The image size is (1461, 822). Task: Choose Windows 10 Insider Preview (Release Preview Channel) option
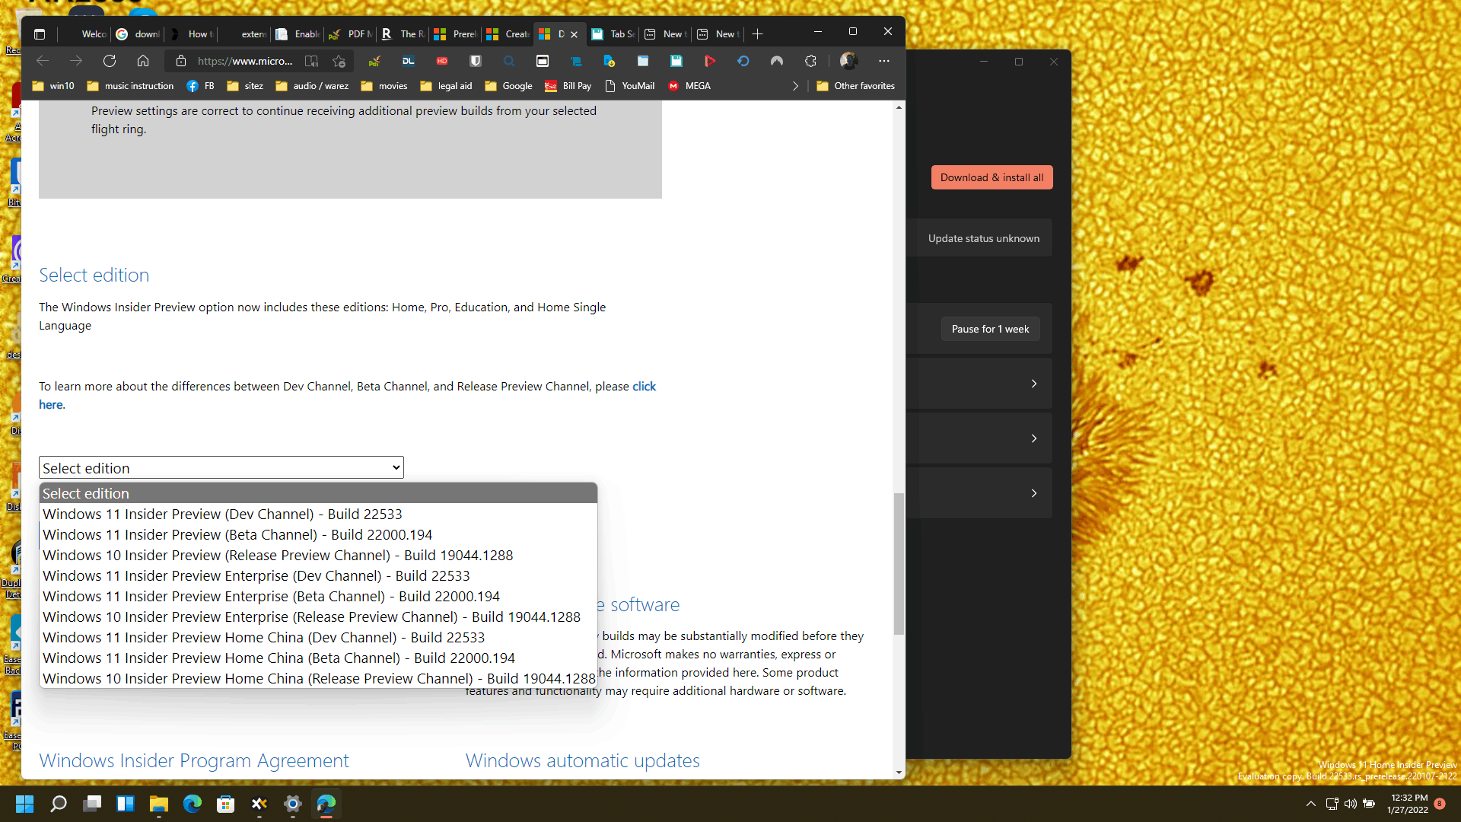tap(318, 556)
